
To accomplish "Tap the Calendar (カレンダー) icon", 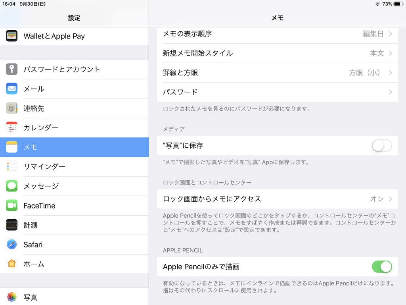I will [11, 127].
